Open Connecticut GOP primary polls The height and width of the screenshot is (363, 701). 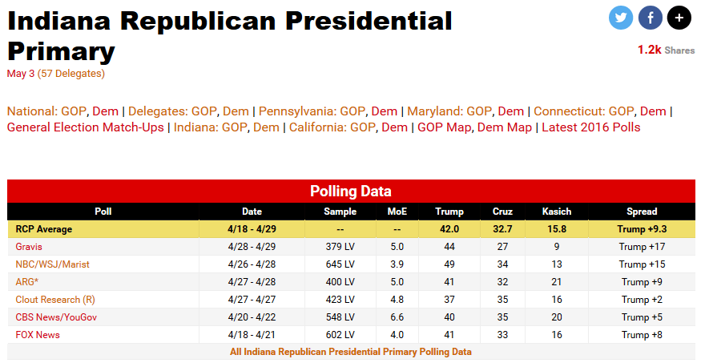(622, 111)
